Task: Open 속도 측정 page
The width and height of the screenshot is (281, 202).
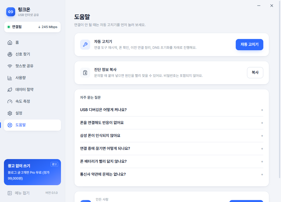Action: [32, 102]
